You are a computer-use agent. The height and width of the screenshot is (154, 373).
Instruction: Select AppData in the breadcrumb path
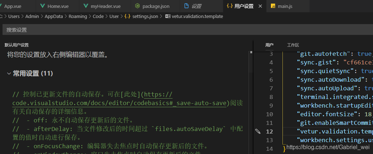pyautogui.click(x=54, y=17)
